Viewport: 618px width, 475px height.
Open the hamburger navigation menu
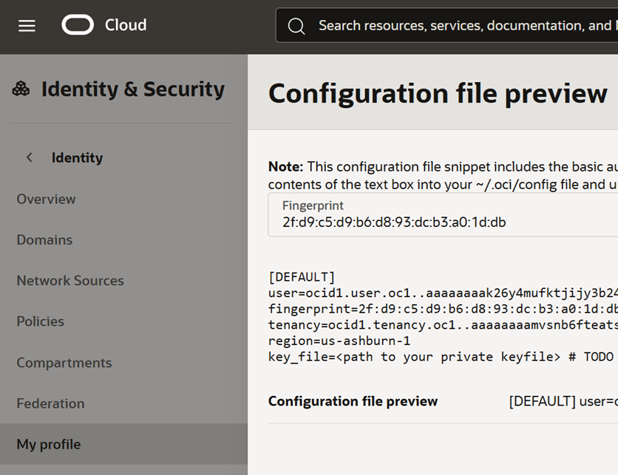(27, 26)
